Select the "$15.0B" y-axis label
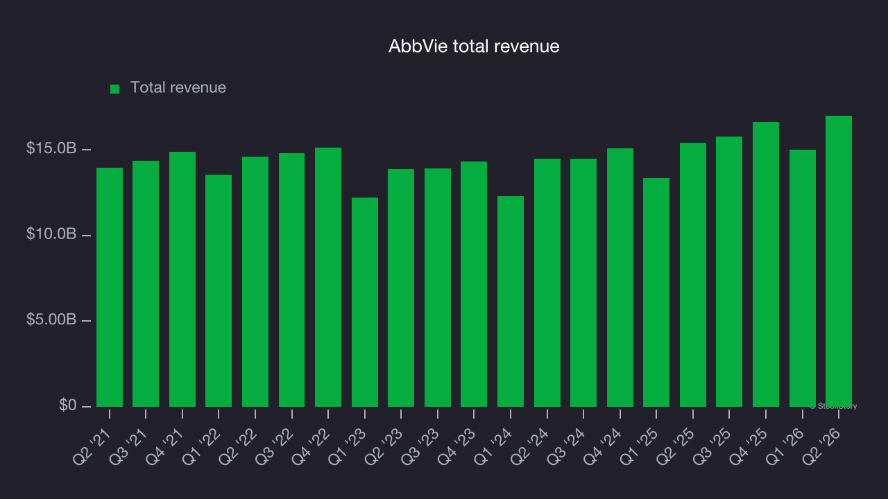This screenshot has width=888, height=499. pos(50,149)
